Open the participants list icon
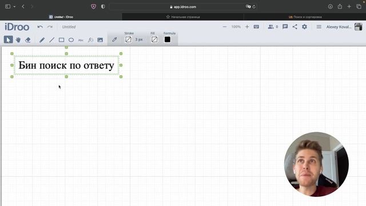 pyautogui.click(x=270, y=27)
